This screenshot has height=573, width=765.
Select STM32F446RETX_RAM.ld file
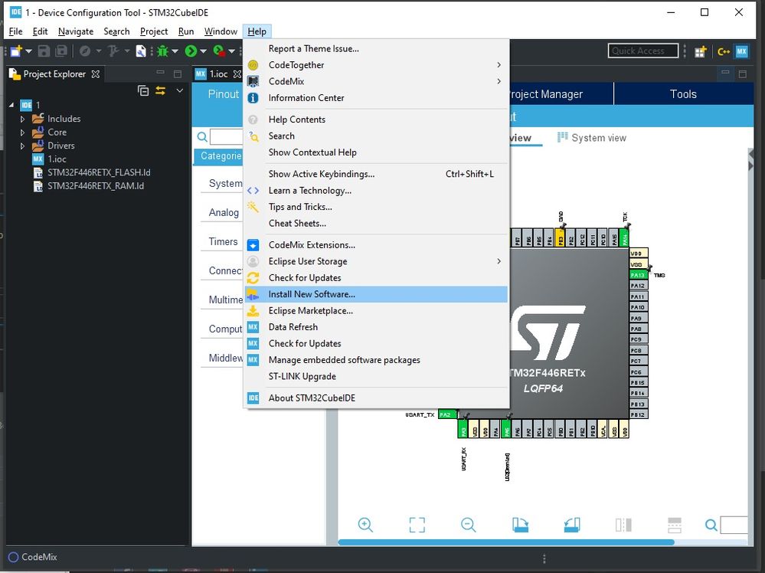click(x=96, y=186)
